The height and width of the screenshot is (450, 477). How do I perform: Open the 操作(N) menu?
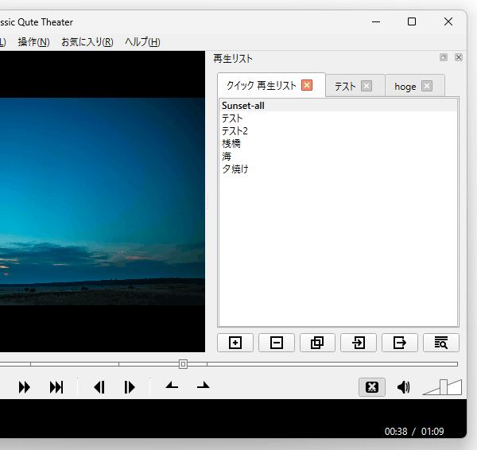point(33,42)
